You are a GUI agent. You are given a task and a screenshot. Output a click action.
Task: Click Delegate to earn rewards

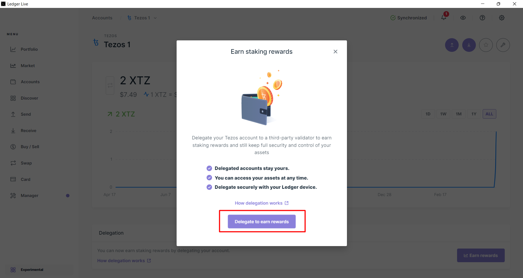(x=261, y=221)
